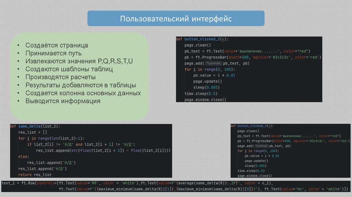Click the smaller button_clicked_3 code image

(290, 151)
